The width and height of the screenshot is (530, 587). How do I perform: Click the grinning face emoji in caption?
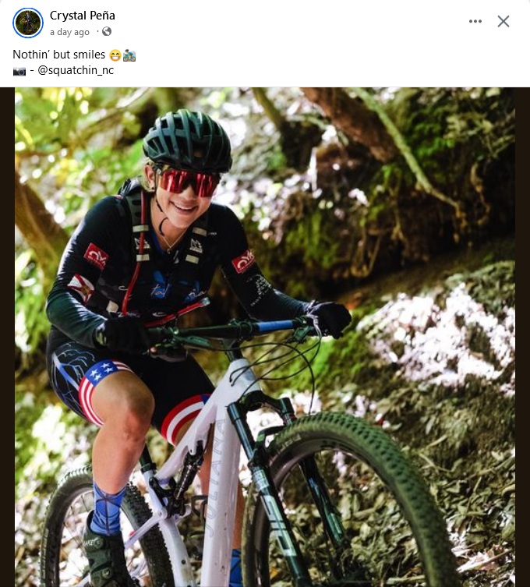pos(115,55)
